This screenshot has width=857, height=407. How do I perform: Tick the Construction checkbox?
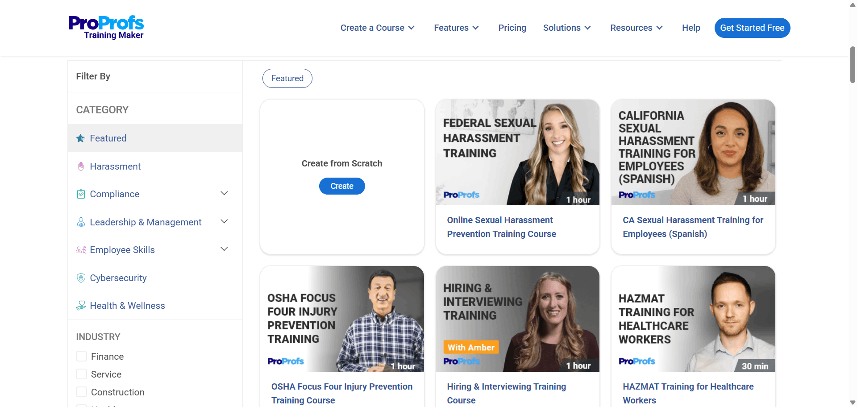(81, 392)
